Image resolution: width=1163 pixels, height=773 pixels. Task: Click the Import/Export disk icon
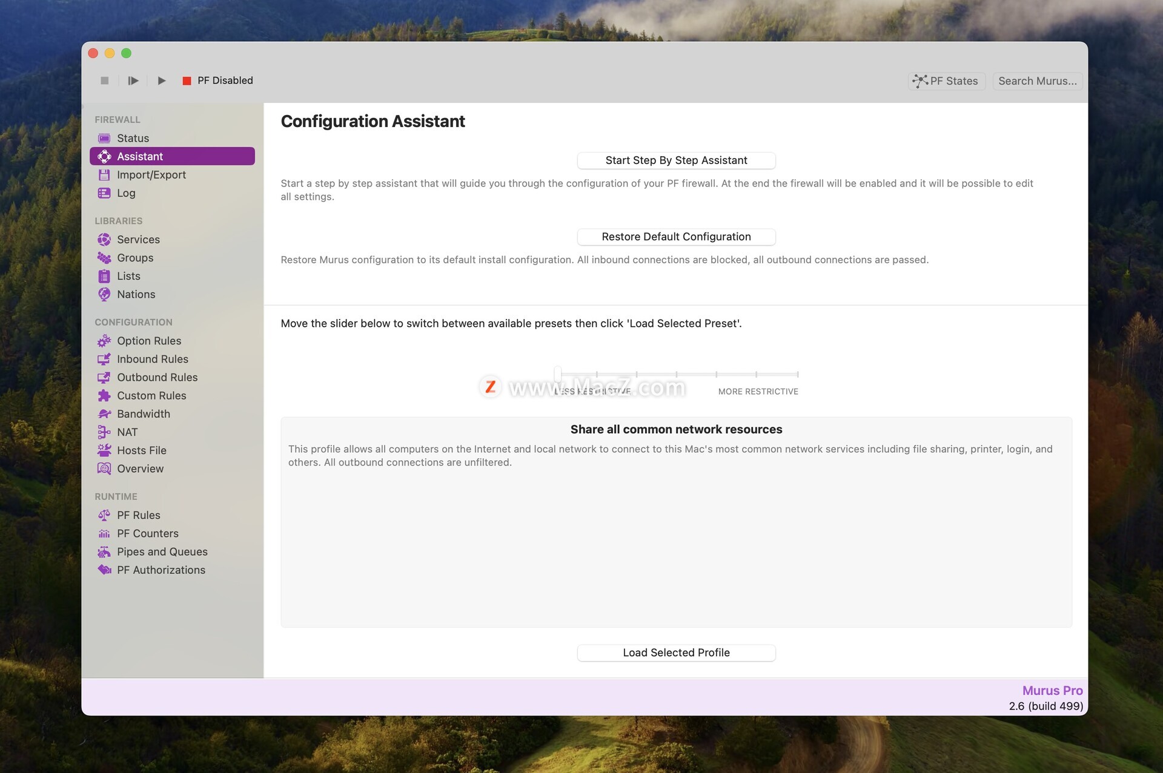tap(104, 174)
